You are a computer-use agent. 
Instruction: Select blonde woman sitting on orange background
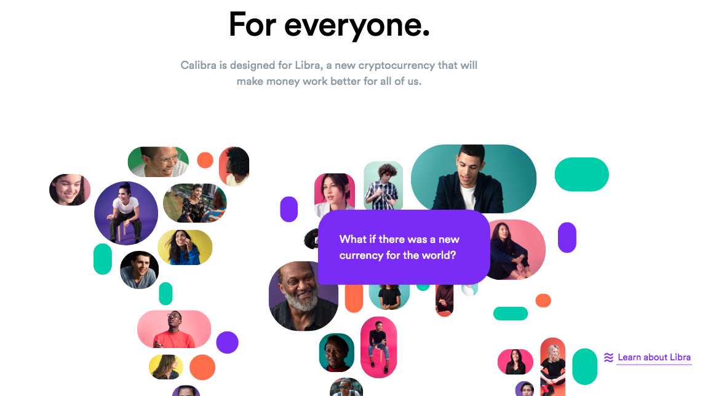552,366
